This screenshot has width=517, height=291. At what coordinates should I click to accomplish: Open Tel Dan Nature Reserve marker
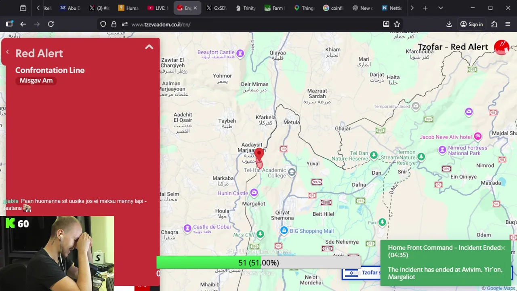[374, 155]
